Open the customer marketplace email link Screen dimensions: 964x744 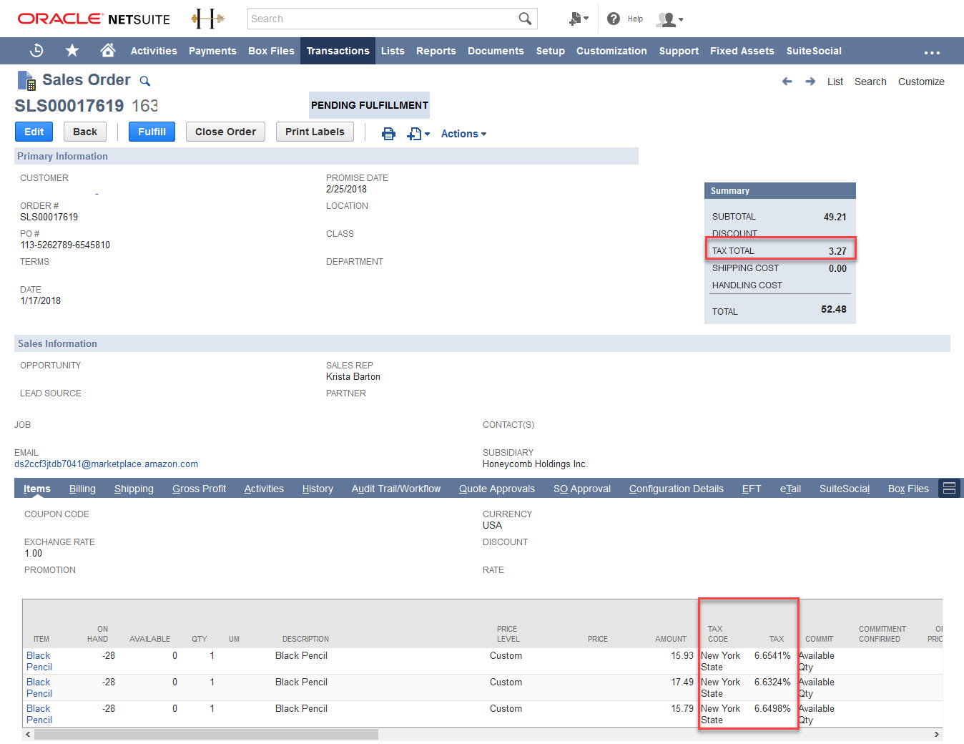[x=107, y=464]
